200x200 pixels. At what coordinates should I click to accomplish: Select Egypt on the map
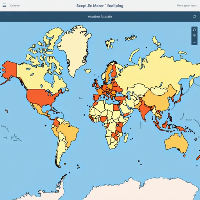[116, 107]
